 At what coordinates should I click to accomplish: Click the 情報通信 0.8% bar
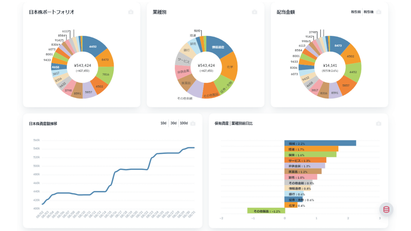pos(298,189)
